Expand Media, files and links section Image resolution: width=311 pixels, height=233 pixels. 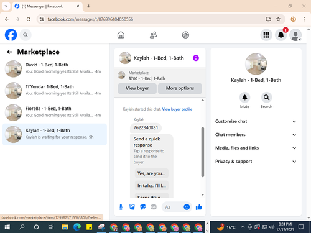click(256, 148)
